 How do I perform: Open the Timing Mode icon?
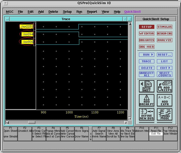coord(164,114)
